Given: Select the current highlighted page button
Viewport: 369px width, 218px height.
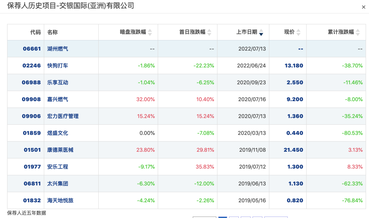Looking at the screenshot, I should point(222,217).
